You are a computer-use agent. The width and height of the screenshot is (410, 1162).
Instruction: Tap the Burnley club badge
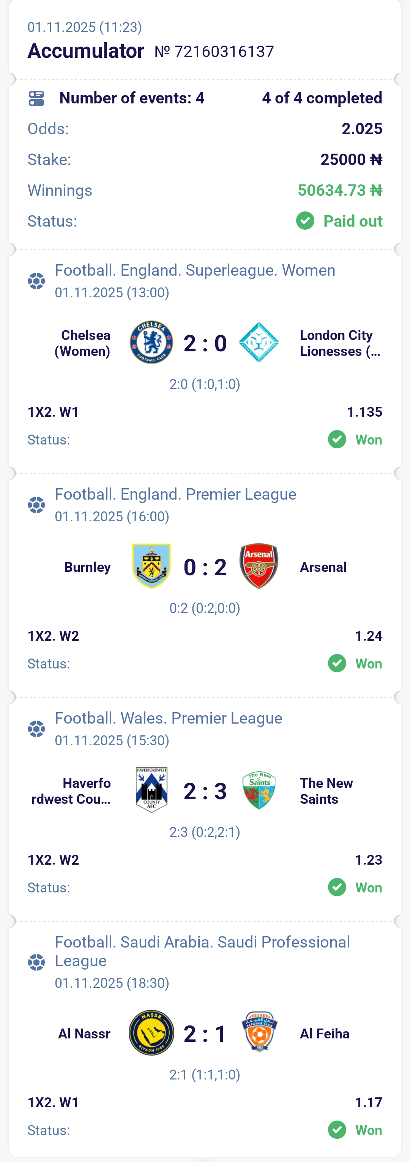coord(151,566)
